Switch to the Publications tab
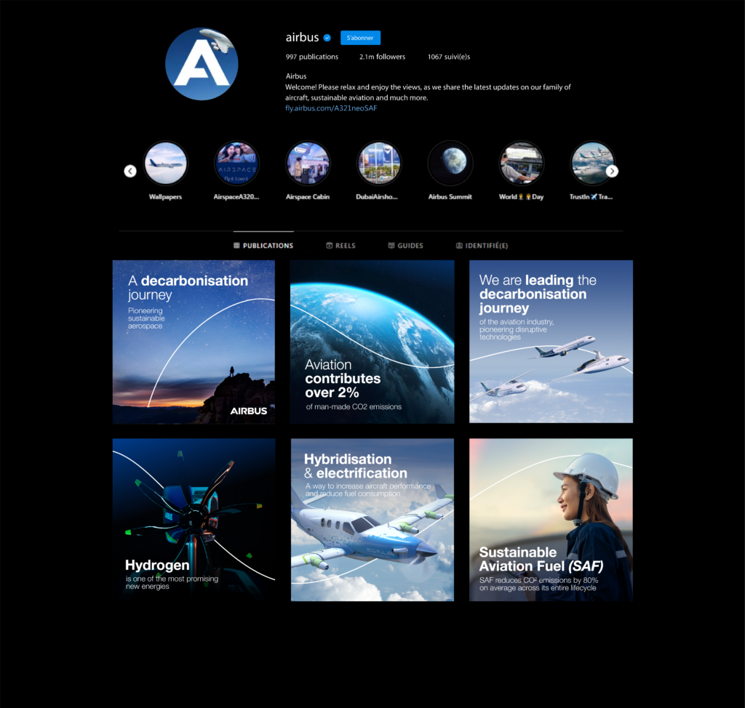745x708 pixels. [x=263, y=246]
